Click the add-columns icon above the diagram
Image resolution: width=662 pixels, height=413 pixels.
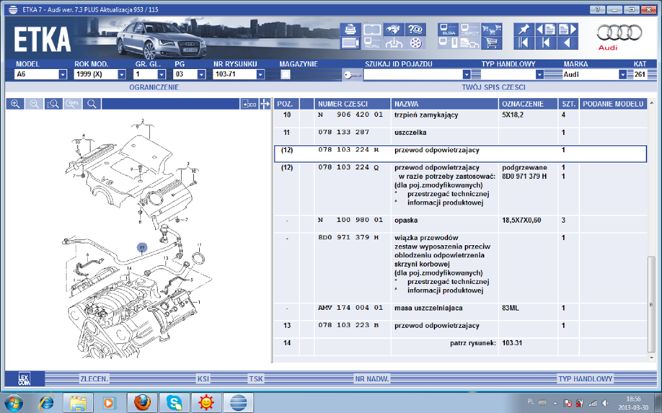[x=249, y=104]
